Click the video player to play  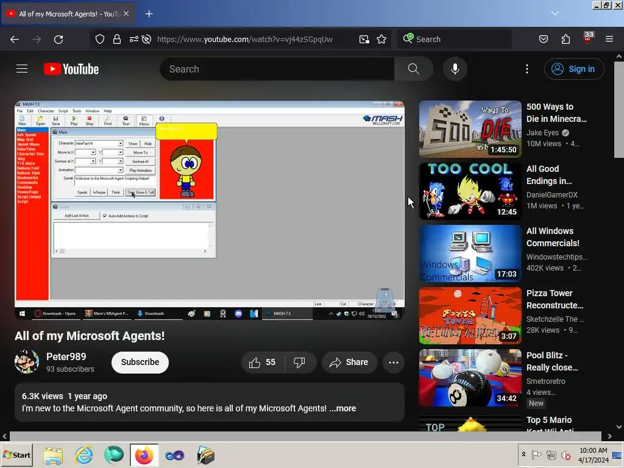click(210, 210)
